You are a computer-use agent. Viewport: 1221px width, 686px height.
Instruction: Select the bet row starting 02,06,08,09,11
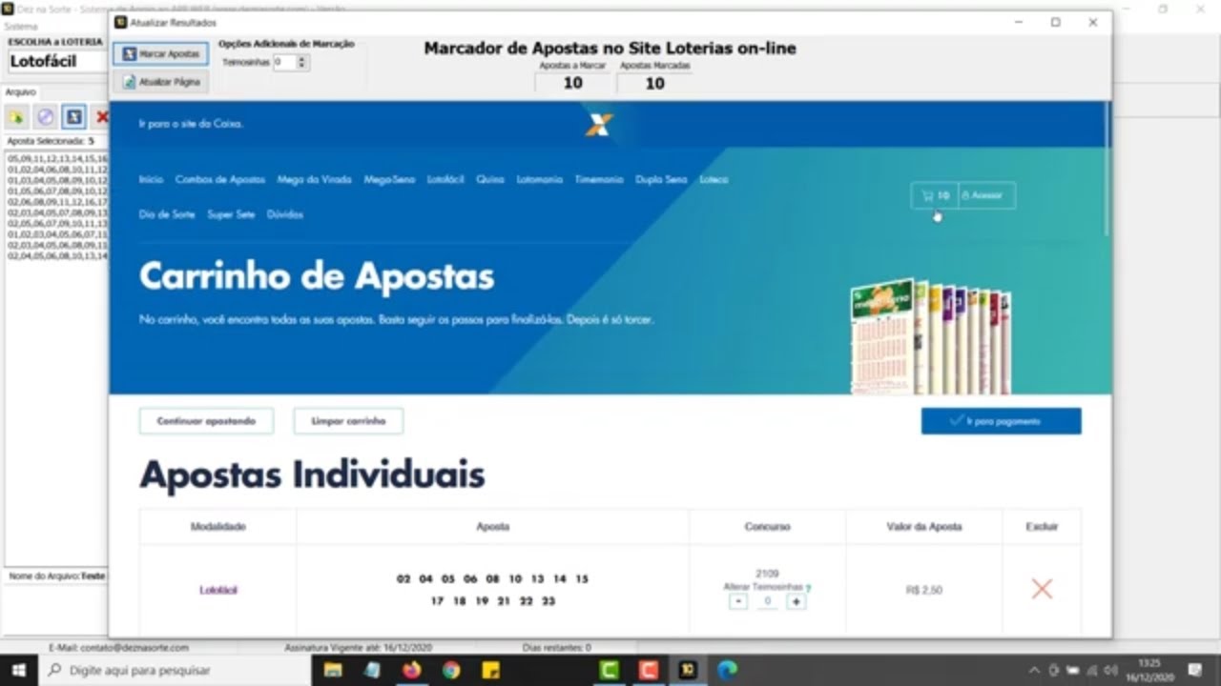click(57, 202)
